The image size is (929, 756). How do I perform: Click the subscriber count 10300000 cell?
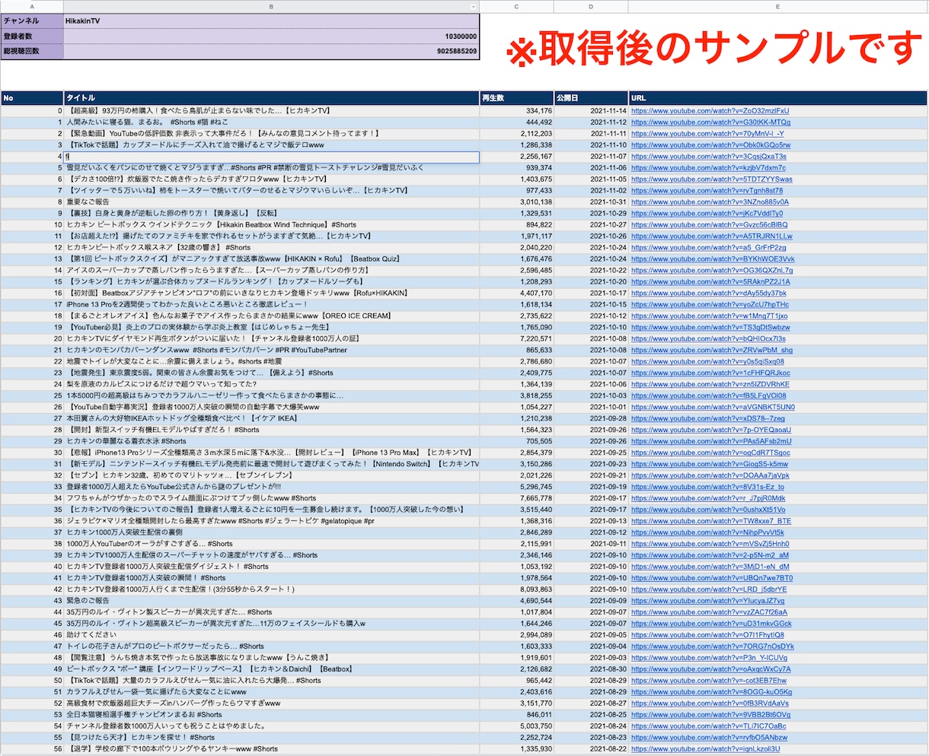(271, 36)
